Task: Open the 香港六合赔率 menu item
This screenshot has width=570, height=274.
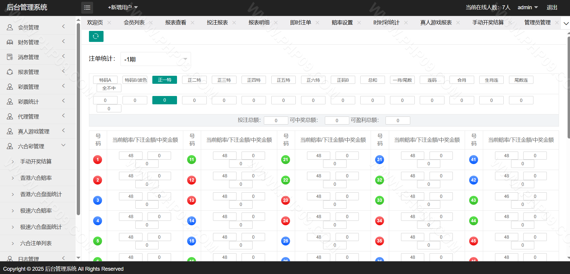Action: pos(36,178)
